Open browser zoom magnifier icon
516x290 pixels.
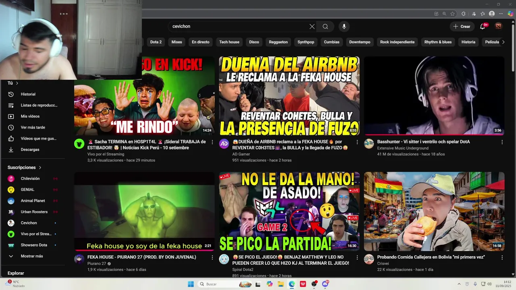click(444, 14)
